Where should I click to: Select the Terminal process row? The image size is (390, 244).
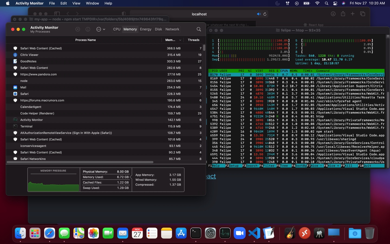pos(104,126)
